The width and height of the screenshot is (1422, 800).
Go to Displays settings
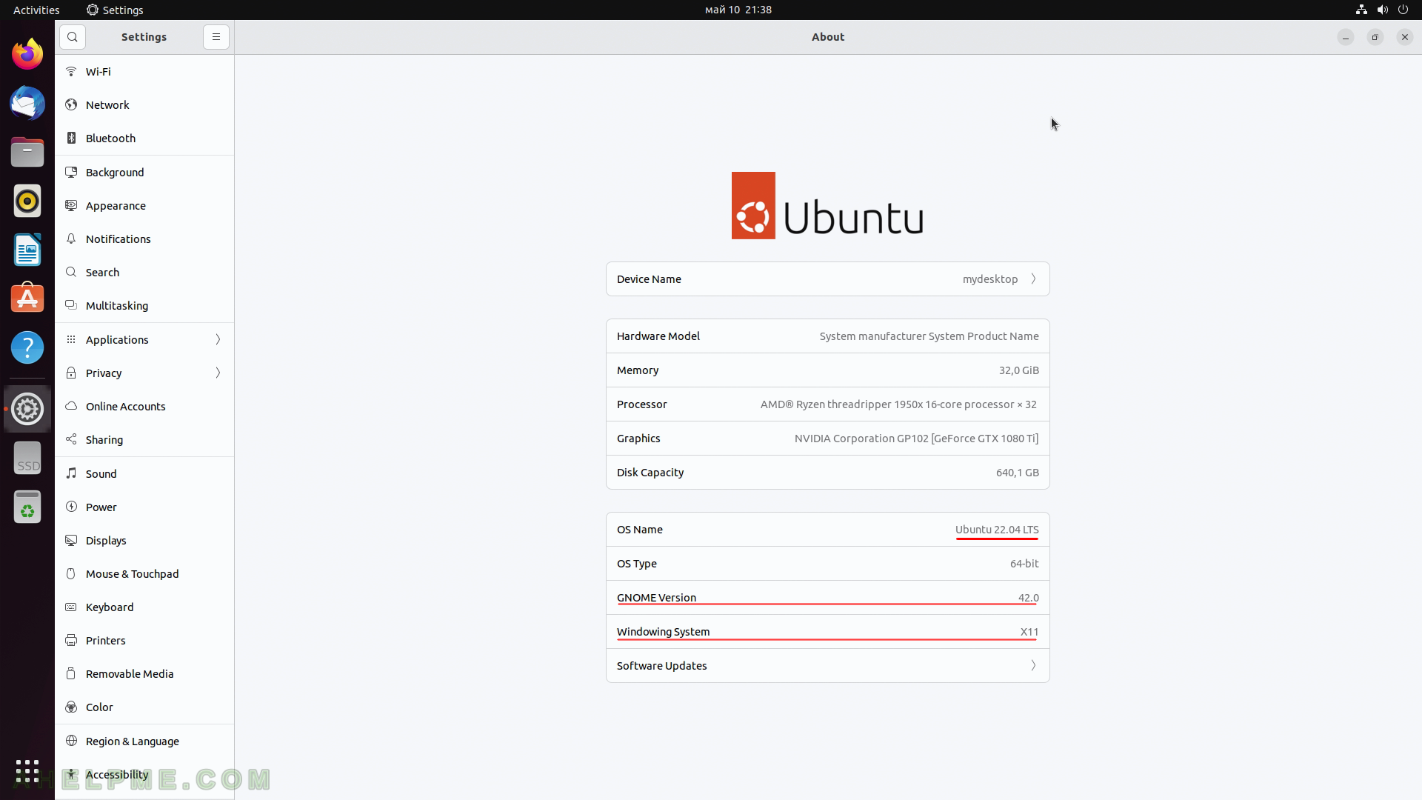click(x=144, y=540)
